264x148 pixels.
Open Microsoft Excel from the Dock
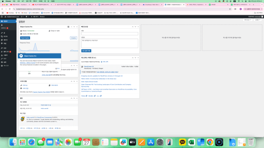tap(191, 142)
